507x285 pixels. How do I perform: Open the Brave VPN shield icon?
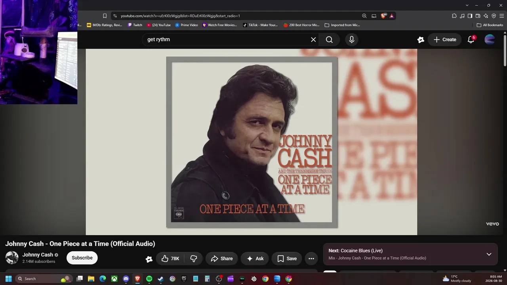494,16
